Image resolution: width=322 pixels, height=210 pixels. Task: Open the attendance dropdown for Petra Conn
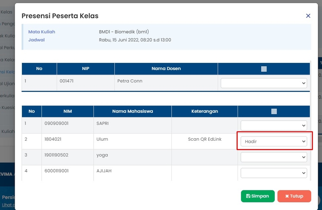[x=264, y=83]
